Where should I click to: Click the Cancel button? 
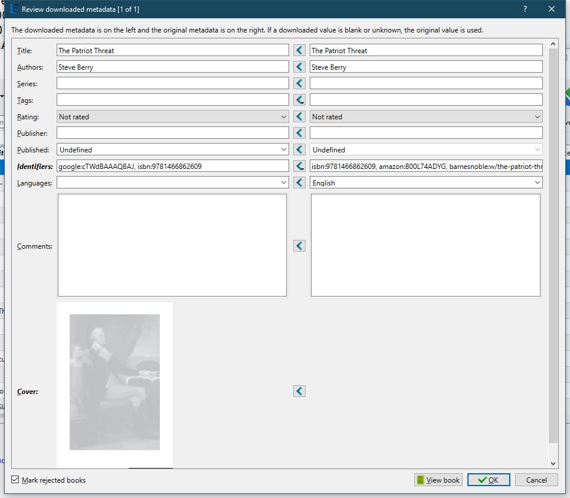click(x=536, y=480)
